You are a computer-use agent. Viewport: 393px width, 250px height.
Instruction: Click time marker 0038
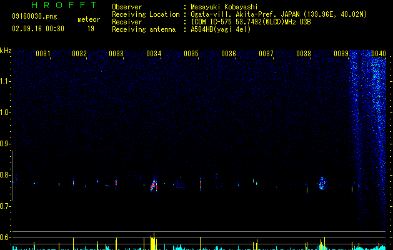304,54
